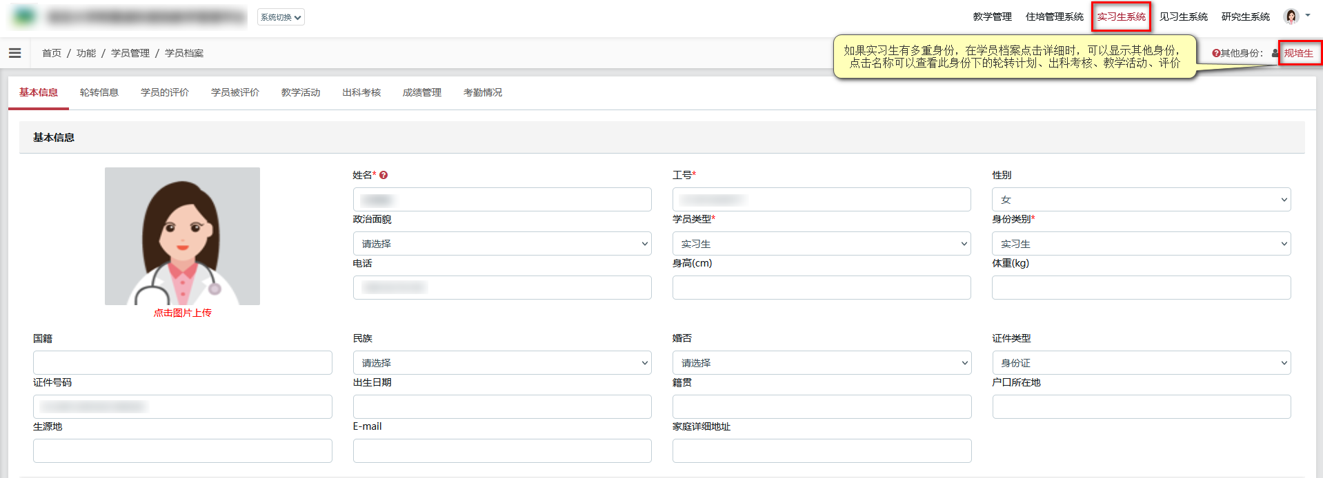Toggle the hamburger sidebar menu icon
Image resolution: width=1323 pixels, height=478 pixels.
tap(14, 53)
